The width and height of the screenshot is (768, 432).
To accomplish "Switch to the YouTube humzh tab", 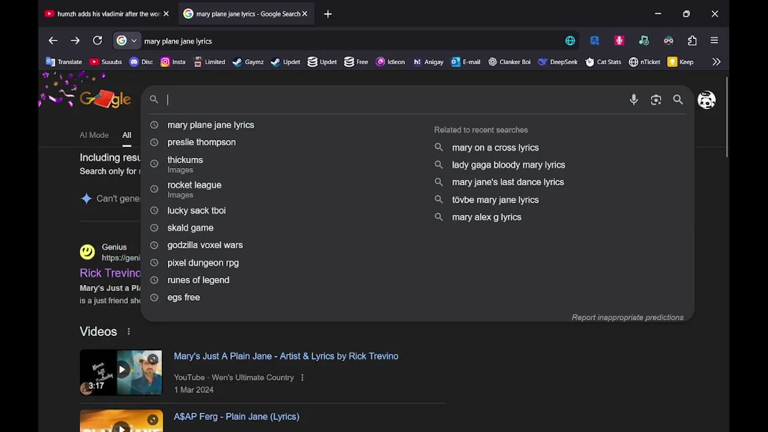I will [x=107, y=14].
